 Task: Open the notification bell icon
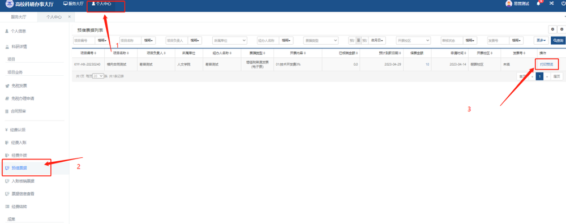click(x=538, y=3)
